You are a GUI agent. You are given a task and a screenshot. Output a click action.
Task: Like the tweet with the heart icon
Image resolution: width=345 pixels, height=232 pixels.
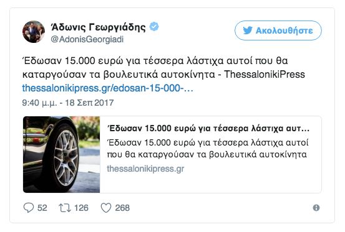tap(106, 208)
